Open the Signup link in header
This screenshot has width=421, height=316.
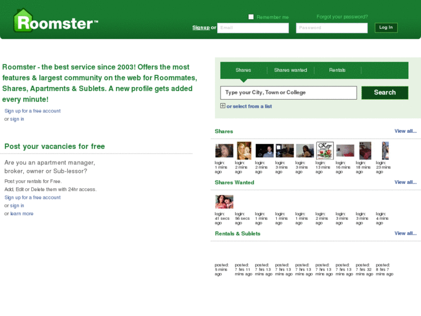click(201, 27)
